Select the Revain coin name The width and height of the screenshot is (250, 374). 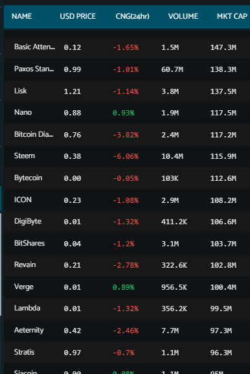(25, 264)
